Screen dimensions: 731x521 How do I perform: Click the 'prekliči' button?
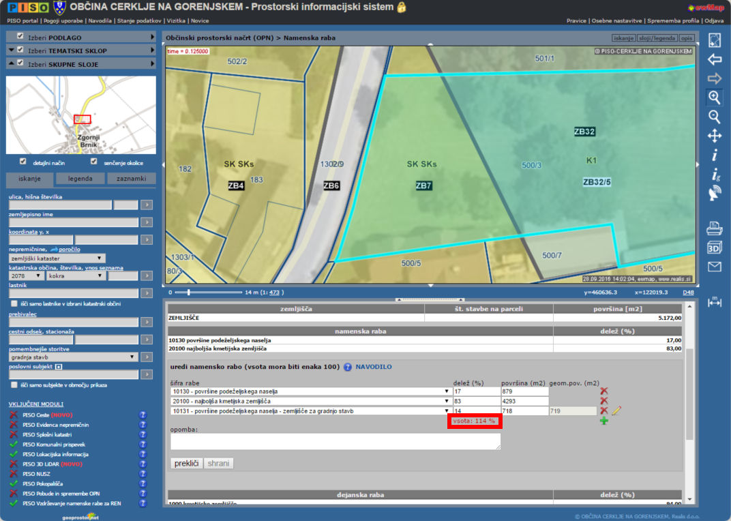click(185, 463)
